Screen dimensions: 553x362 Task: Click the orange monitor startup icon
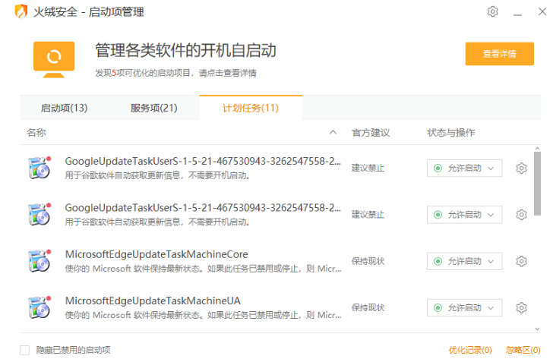click(x=54, y=59)
